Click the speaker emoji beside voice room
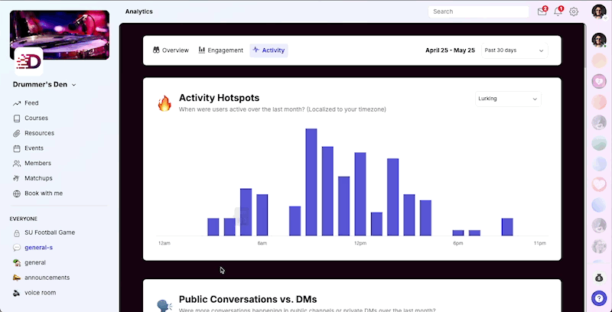 [x=16, y=293]
